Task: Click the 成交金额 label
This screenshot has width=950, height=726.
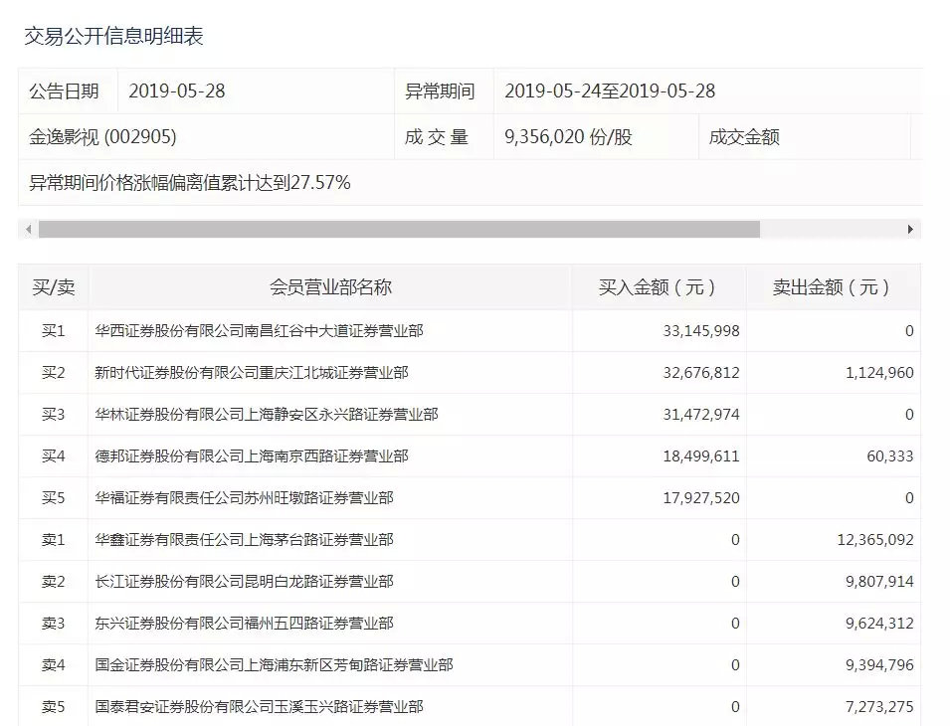Action: pyautogui.click(x=744, y=137)
